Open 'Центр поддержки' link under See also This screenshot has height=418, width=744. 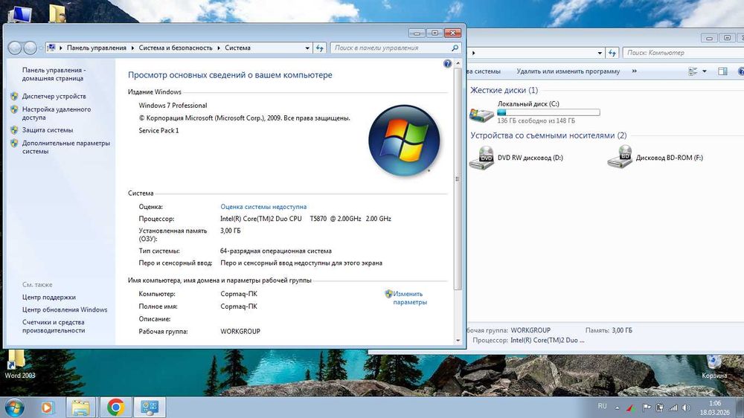(x=49, y=298)
